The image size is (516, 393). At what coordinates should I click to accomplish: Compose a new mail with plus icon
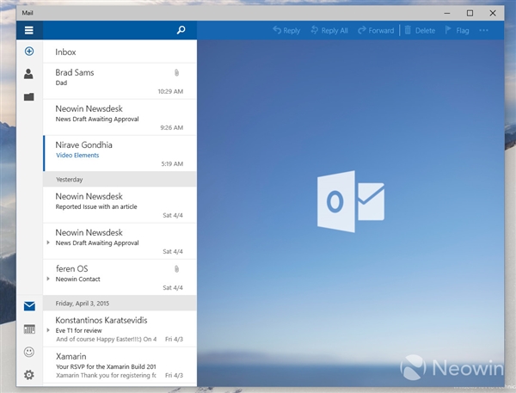click(28, 52)
